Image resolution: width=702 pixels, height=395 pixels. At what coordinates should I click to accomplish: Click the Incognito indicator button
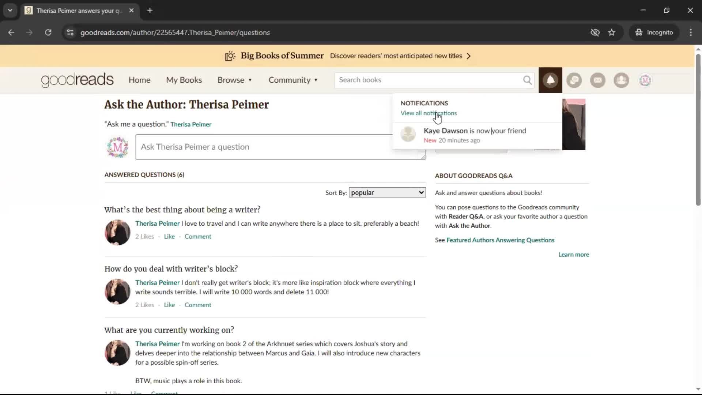coord(654,33)
